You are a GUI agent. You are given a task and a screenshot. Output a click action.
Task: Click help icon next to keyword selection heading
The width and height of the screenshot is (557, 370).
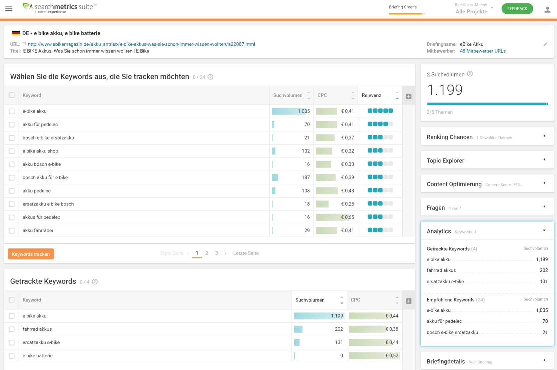coord(210,77)
